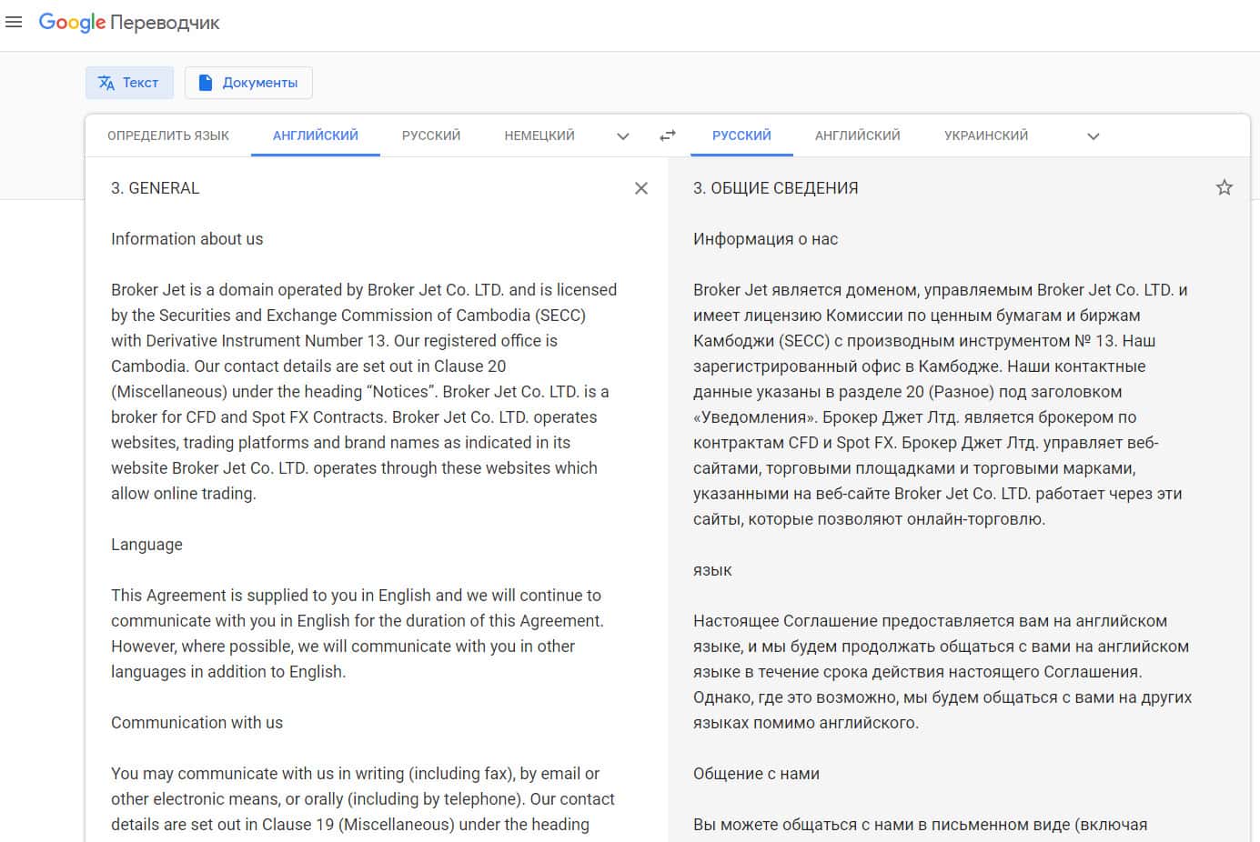The width and height of the screenshot is (1260, 842).
Task: Clear the source text
Action: [641, 188]
